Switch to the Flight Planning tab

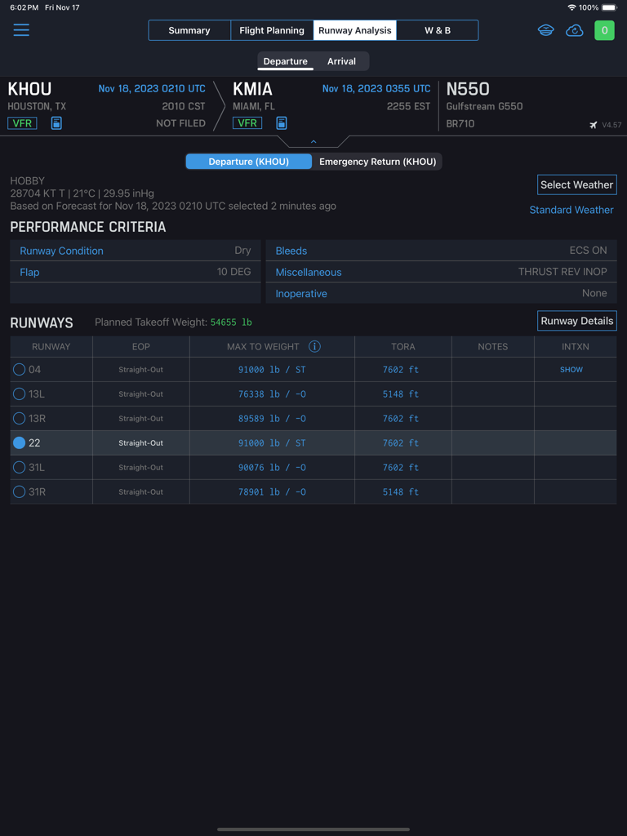tap(272, 30)
